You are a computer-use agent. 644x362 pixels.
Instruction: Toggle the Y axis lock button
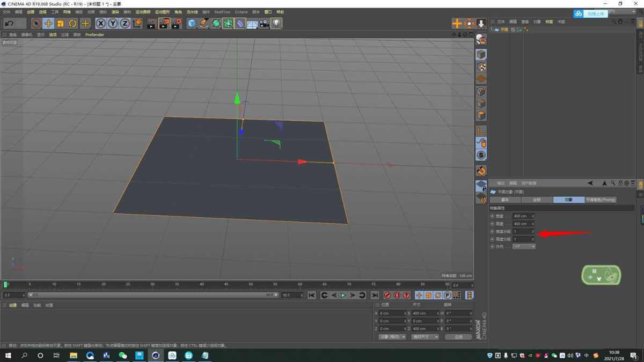[113, 23]
